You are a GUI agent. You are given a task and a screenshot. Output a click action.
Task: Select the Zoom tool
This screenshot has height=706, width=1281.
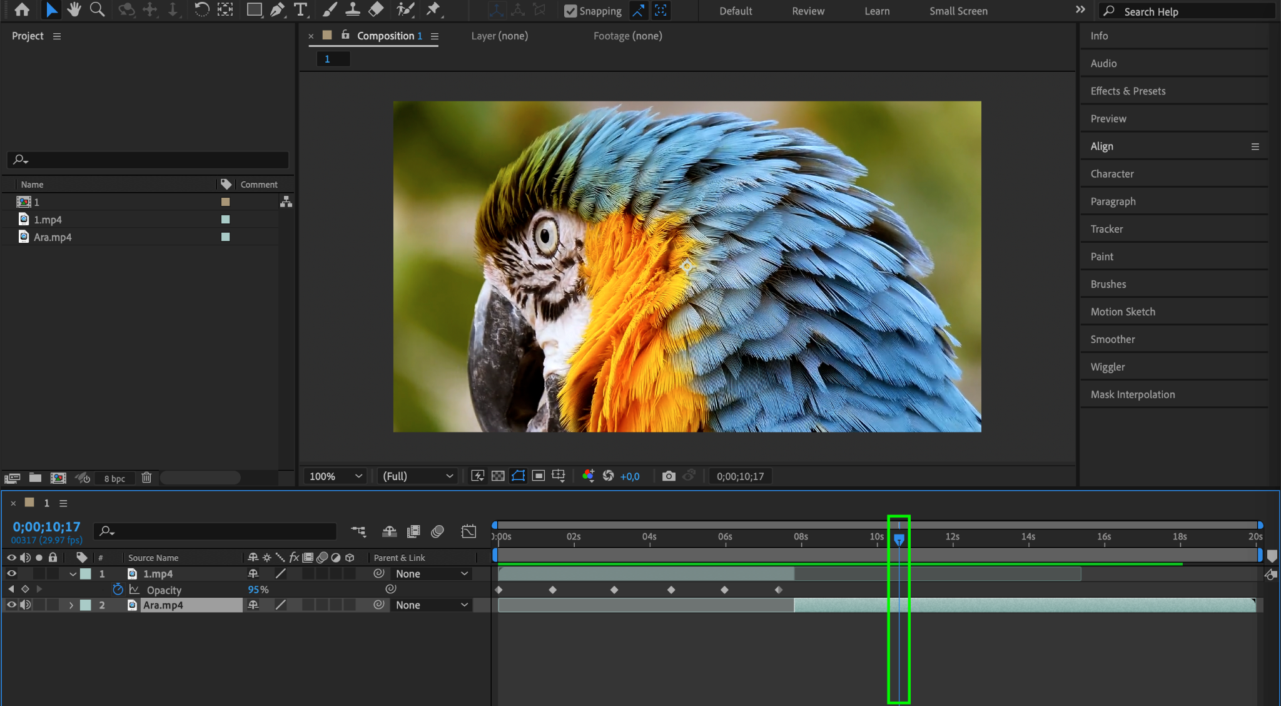[97, 9]
